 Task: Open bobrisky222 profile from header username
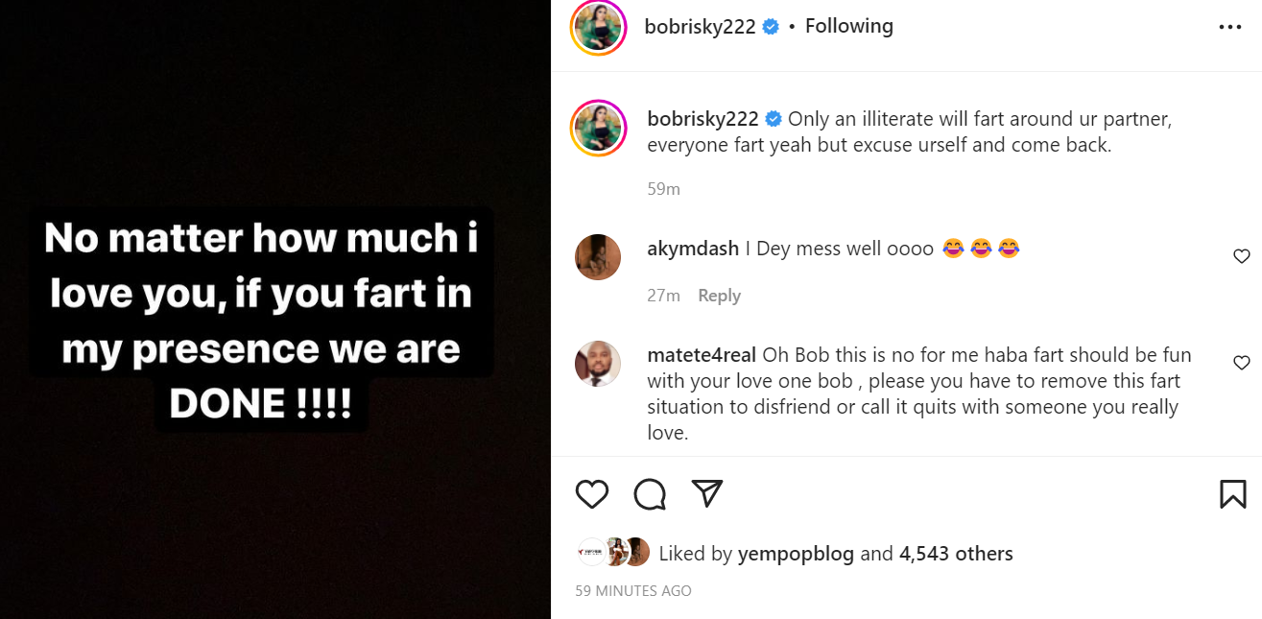(701, 27)
